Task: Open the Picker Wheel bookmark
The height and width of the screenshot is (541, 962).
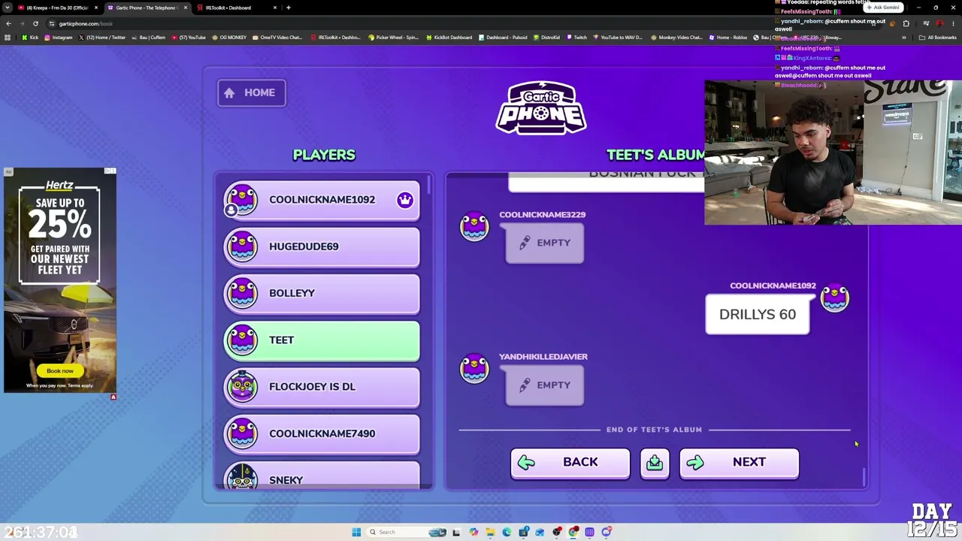Action: (x=393, y=38)
